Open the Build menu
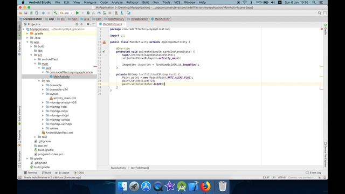345x194 pixels. [146, 2]
